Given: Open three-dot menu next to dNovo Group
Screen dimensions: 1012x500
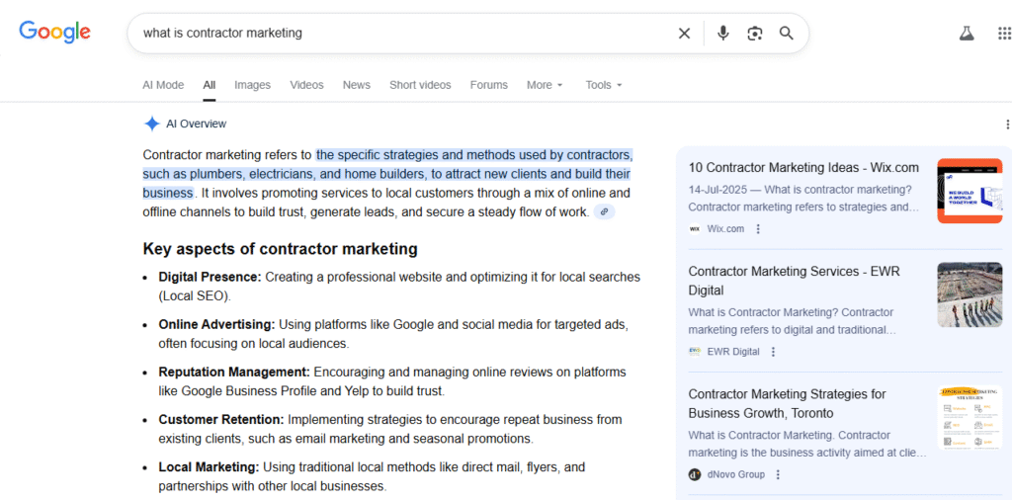Looking at the screenshot, I should pyautogui.click(x=778, y=474).
